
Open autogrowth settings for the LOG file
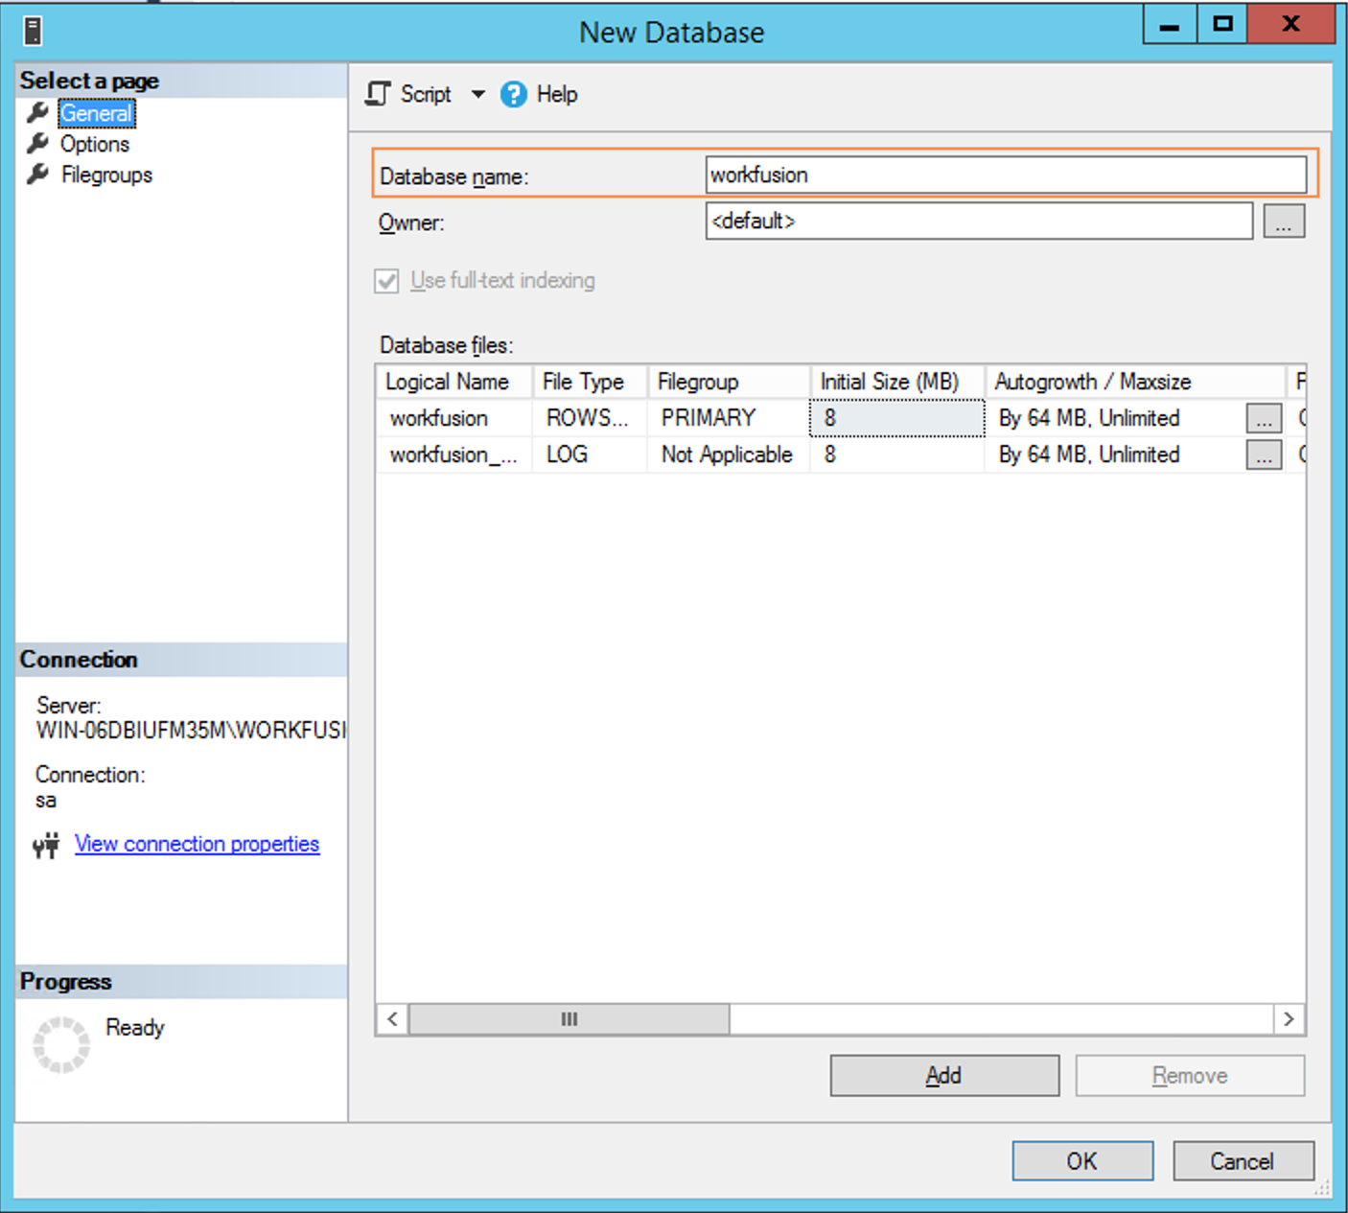(1264, 455)
